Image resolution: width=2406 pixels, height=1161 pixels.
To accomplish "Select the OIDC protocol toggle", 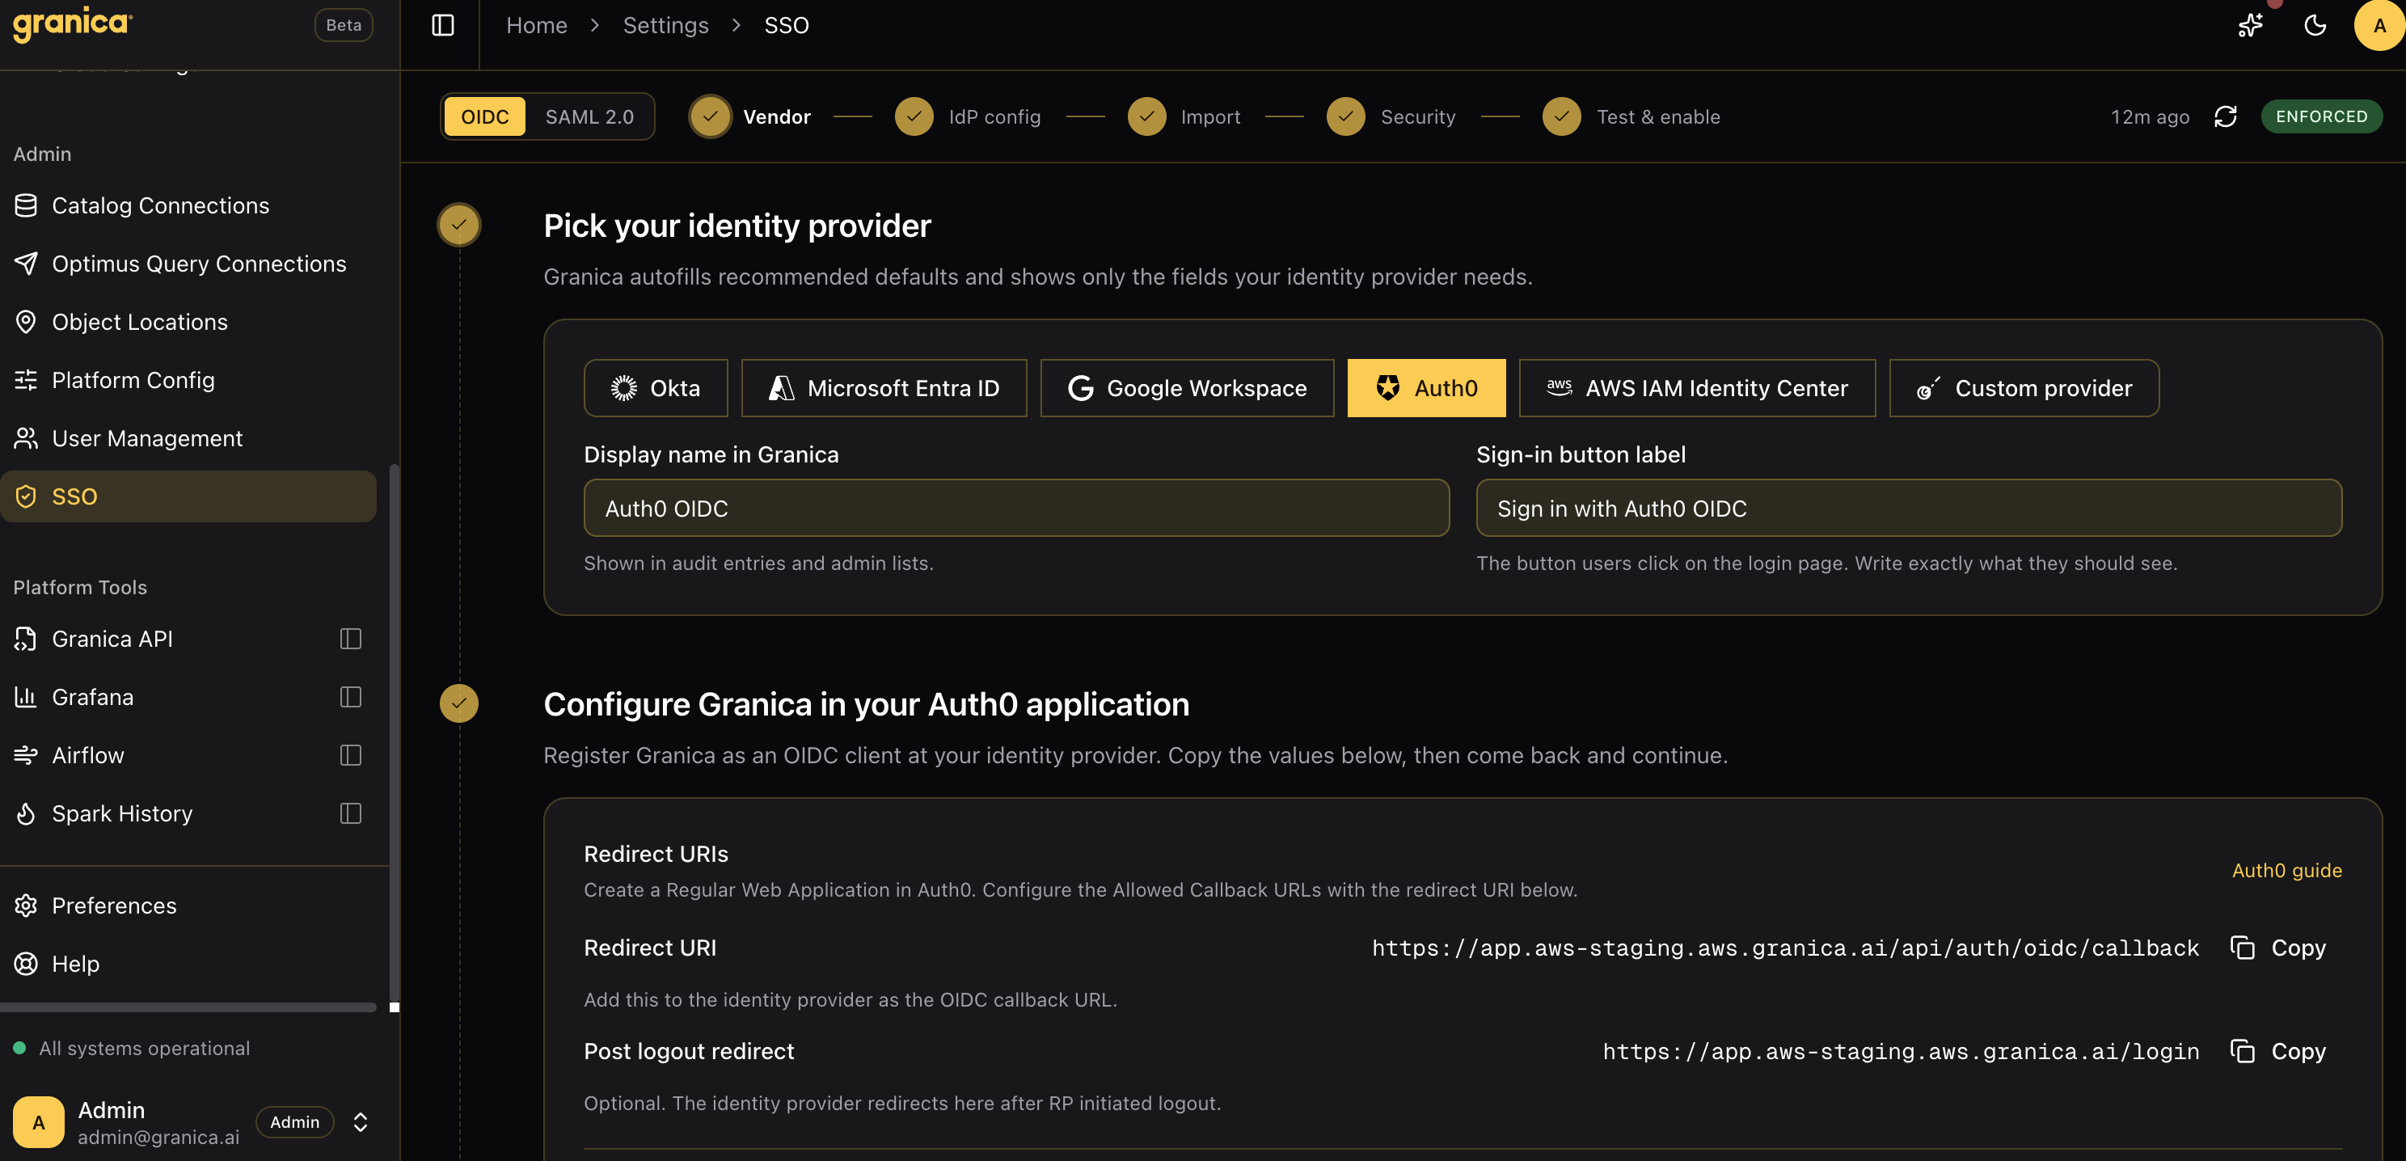I will [485, 116].
